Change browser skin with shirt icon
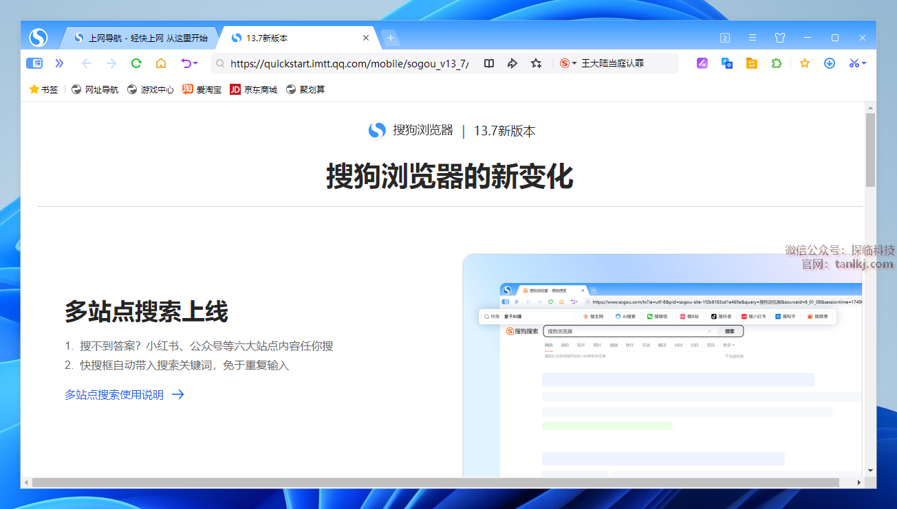 780,38
